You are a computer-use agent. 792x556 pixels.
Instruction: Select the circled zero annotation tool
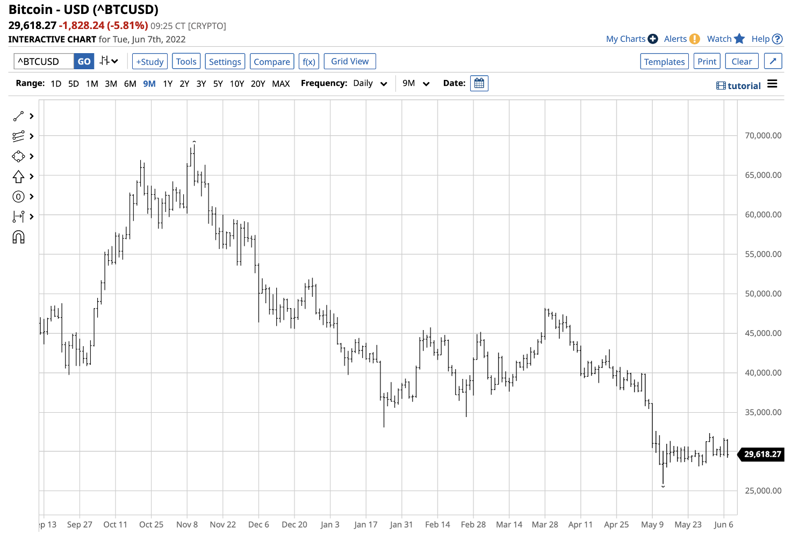coord(18,196)
